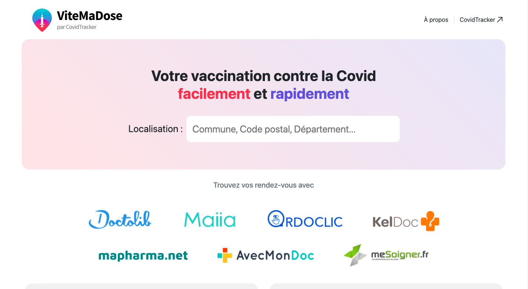This screenshot has width=528, height=289.
Task: Open the À propos menu item
Action: [x=436, y=20]
